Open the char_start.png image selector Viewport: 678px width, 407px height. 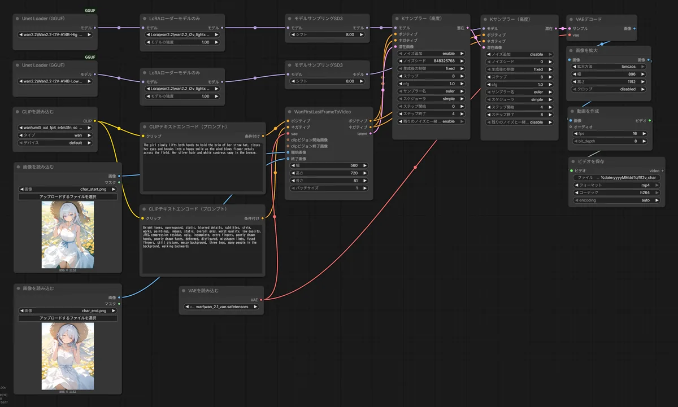(x=68, y=189)
